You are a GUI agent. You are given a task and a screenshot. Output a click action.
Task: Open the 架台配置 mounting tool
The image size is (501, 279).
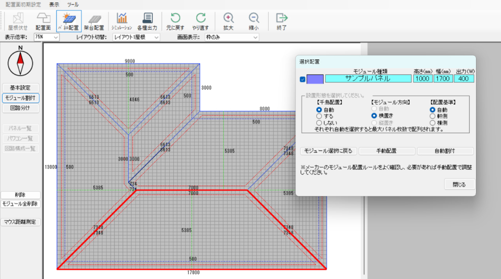pos(94,21)
